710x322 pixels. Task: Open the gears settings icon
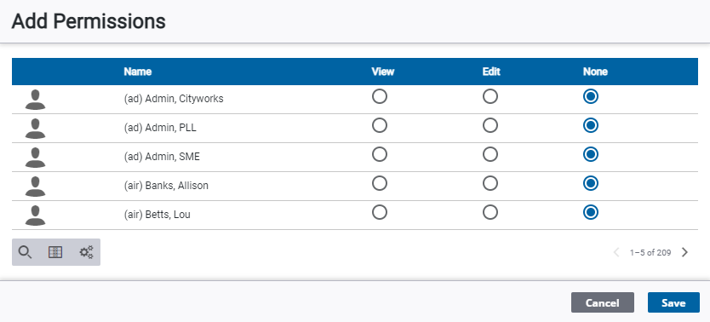[86, 252]
